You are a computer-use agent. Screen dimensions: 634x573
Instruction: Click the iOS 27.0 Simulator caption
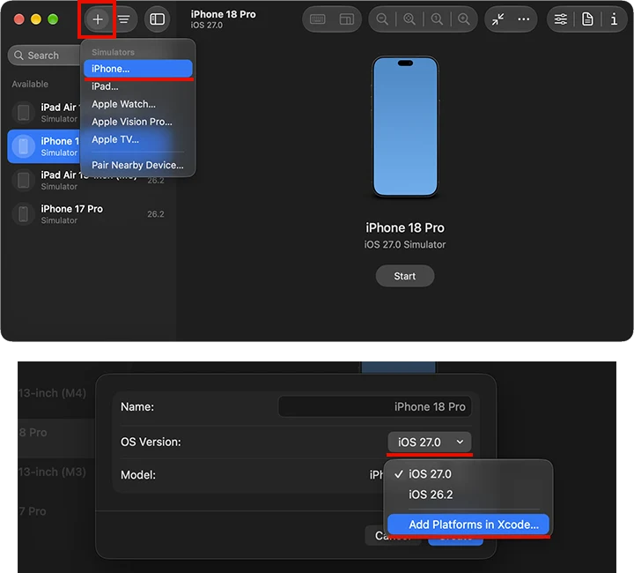pos(405,245)
